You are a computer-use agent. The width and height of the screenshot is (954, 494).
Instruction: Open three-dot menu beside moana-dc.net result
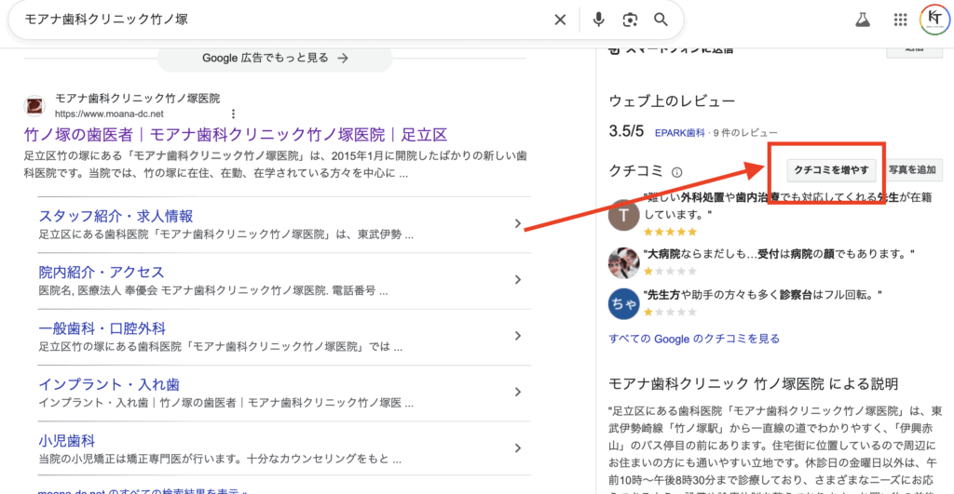coord(234,113)
